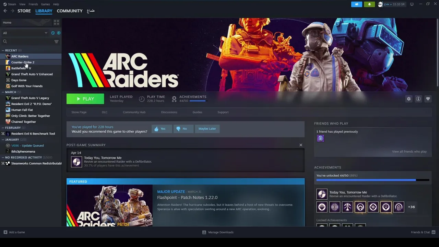
Task: Click the Battlefield V game icon
Action: pos(8,68)
